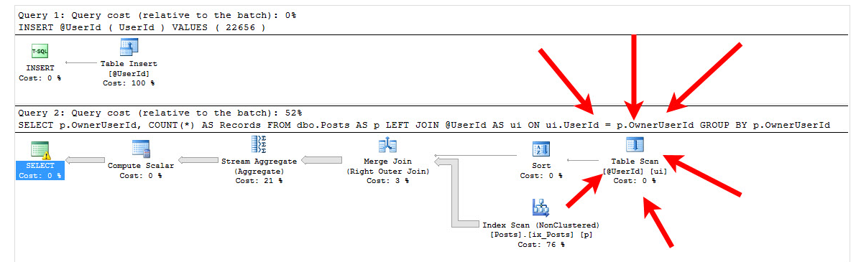Click the [@UserId] [ui] table scan label

635,171
